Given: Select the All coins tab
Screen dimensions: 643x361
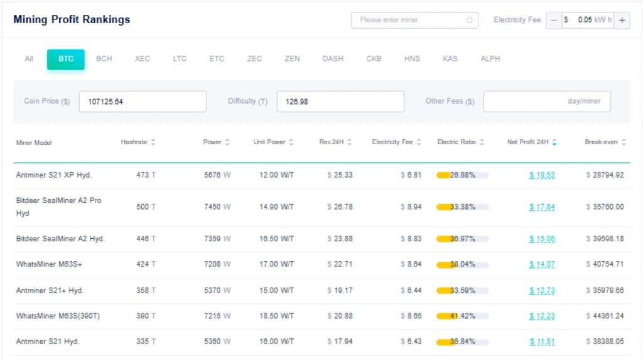Looking at the screenshot, I should 29,59.
